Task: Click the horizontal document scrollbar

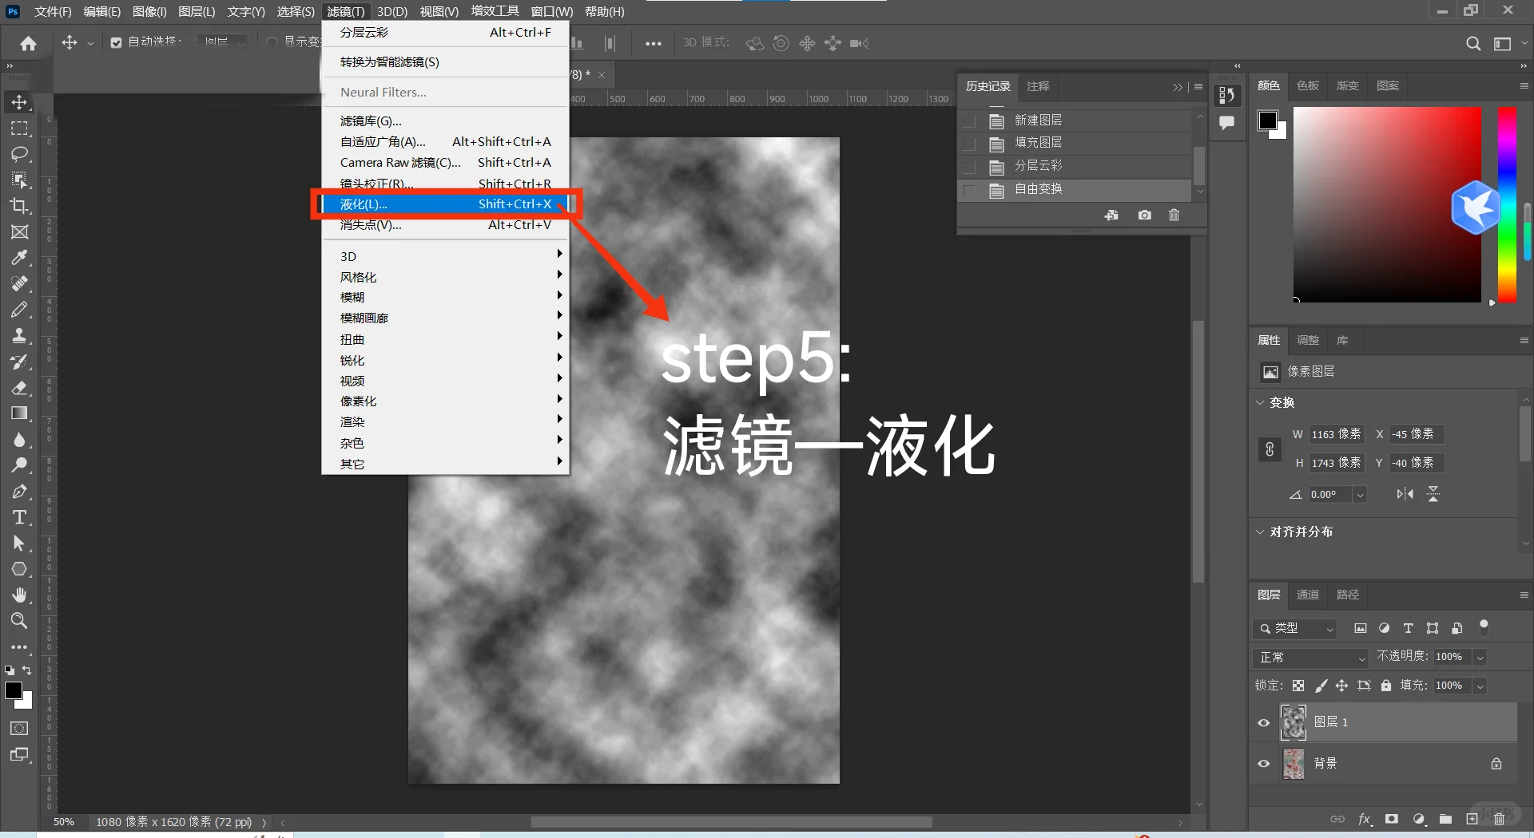Action: 733,821
